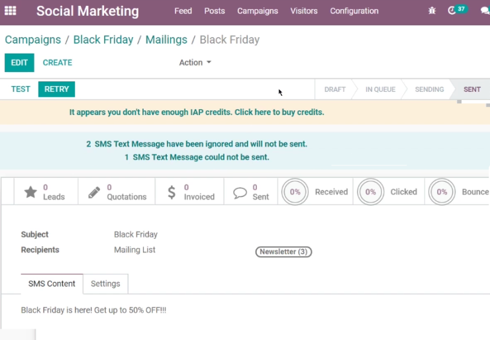The width and height of the screenshot is (490, 340).
Task: Click the RETRY button
Action: pyautogui.click(x=56, y=89)
